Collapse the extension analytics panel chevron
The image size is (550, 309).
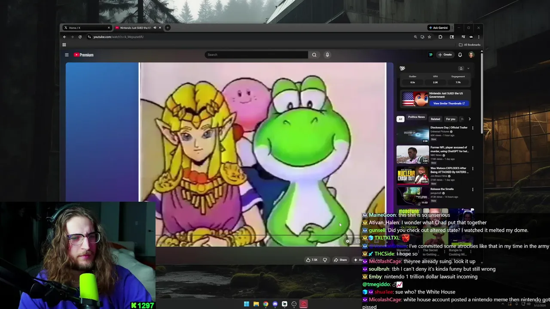tap(468, 69)
